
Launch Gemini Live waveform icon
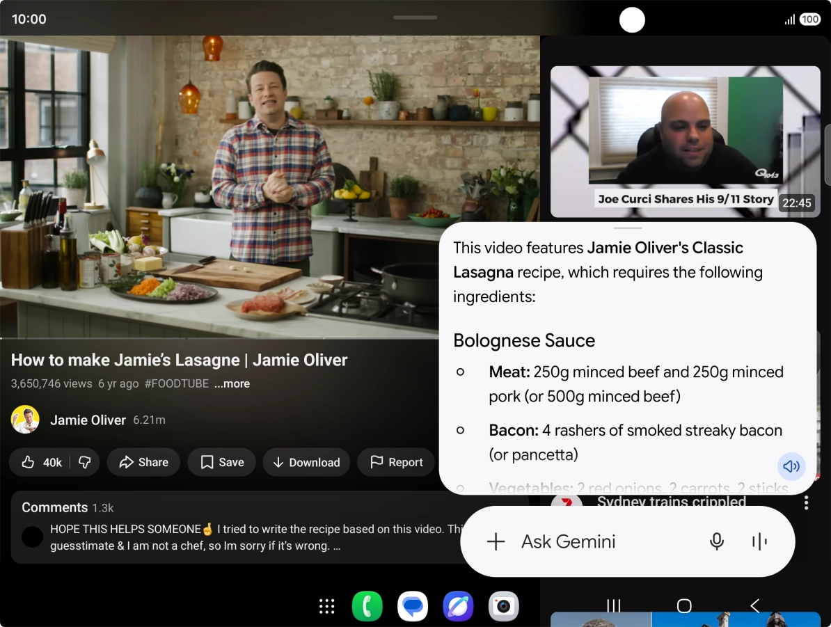(759, 541)
